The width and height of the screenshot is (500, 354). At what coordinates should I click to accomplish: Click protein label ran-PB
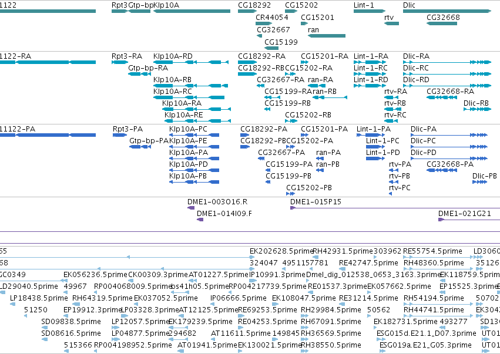click(328, 164)
